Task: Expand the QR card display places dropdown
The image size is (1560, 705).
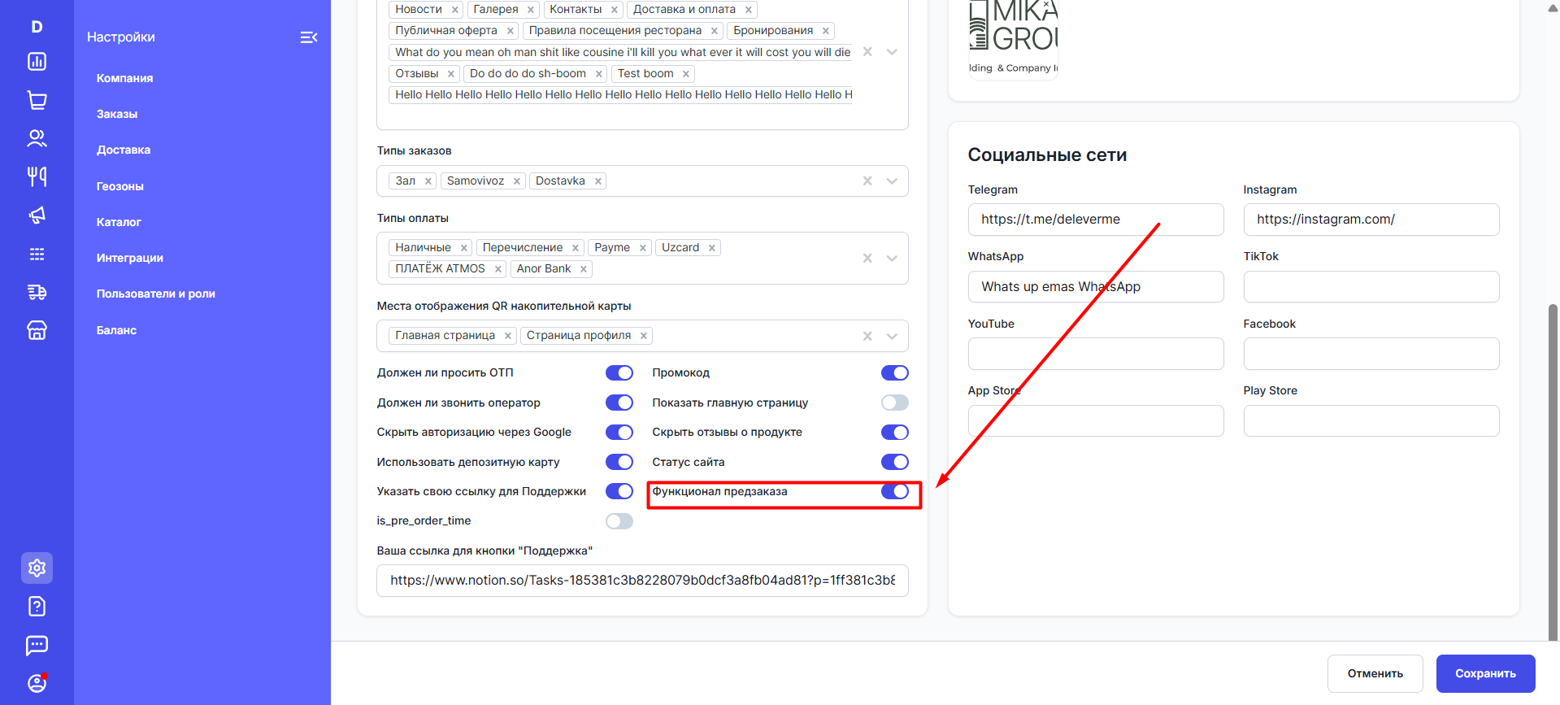Action: 892,336
